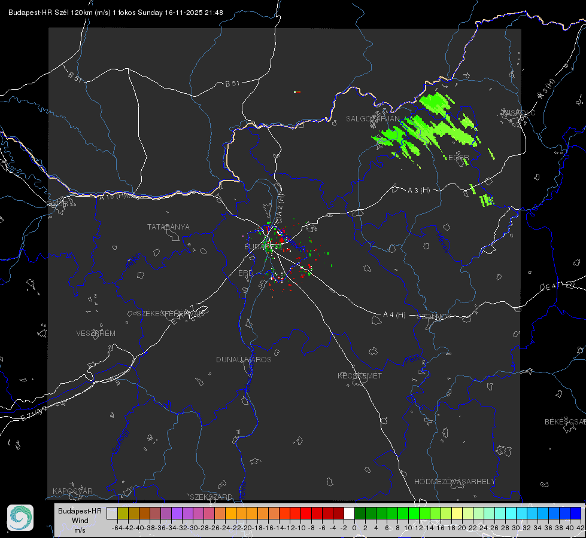
Task: Click the 'B 51' road label at top center
Action: point(232,84)
